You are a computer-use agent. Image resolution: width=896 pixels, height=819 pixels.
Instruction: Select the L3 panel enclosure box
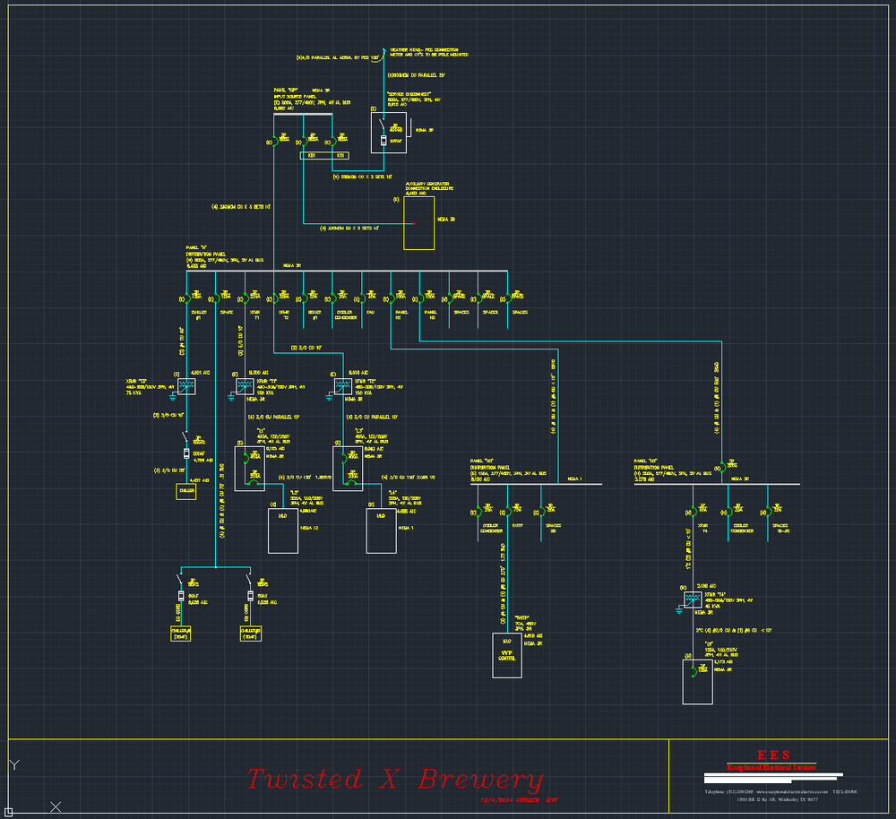(x=348, y=469)
